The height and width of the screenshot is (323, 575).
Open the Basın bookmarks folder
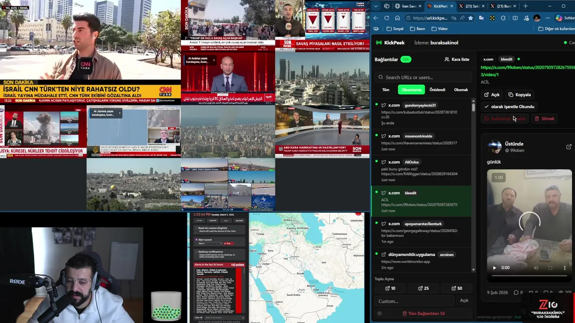pos(417,29)
